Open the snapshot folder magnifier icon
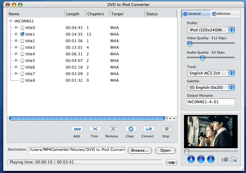This screenshot has height=173, width=246. 233,159
